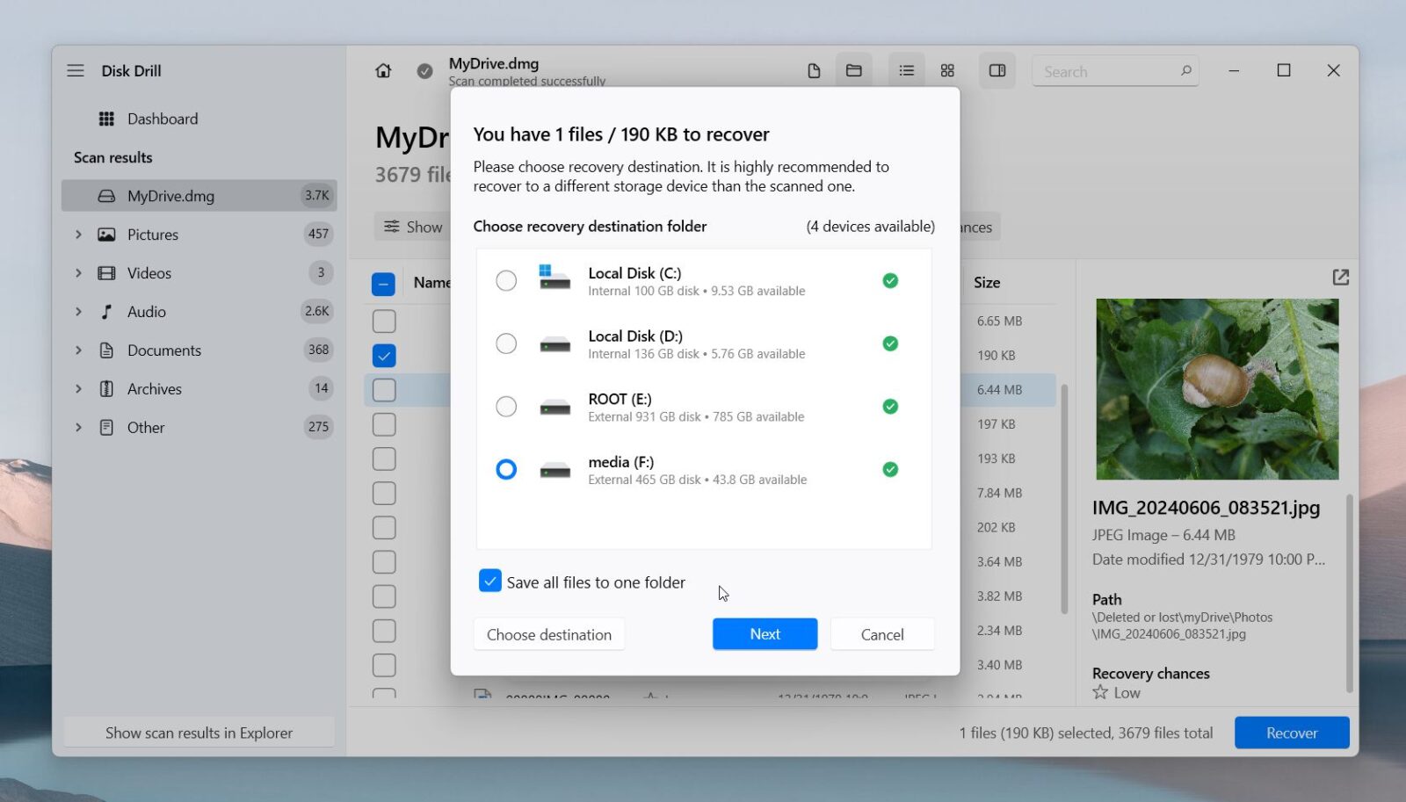Screen dimensions: 1406x802
Task: Uncheck Save all files to one folder
Action: pos(490,581)
